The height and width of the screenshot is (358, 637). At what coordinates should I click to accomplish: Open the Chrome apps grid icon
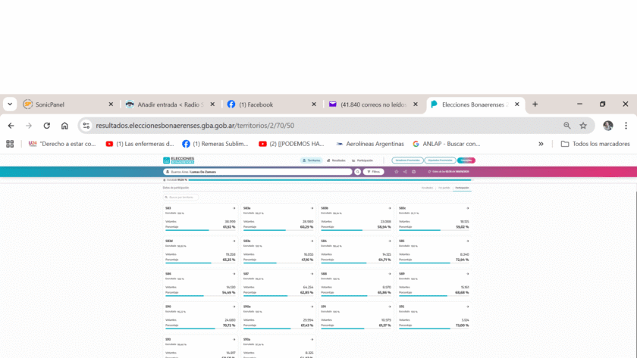[x=10, y=144]
